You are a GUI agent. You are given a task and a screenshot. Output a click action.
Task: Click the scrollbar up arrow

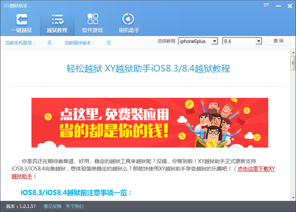[293, 52]
